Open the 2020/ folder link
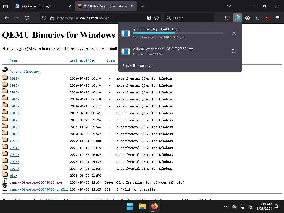 pyautogui.click(x=14, y=141)
